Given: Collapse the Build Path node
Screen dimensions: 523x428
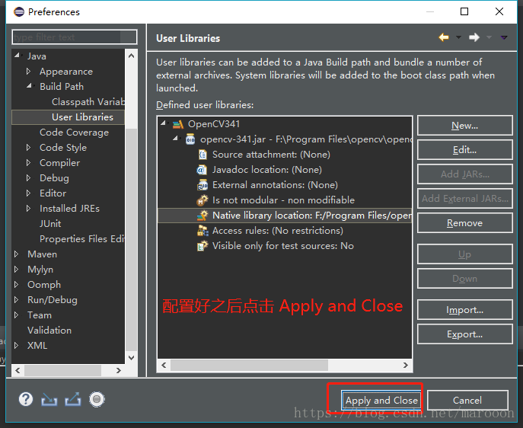Looking at the screenshot, I should pyautogui.click(x=30, y=86).
